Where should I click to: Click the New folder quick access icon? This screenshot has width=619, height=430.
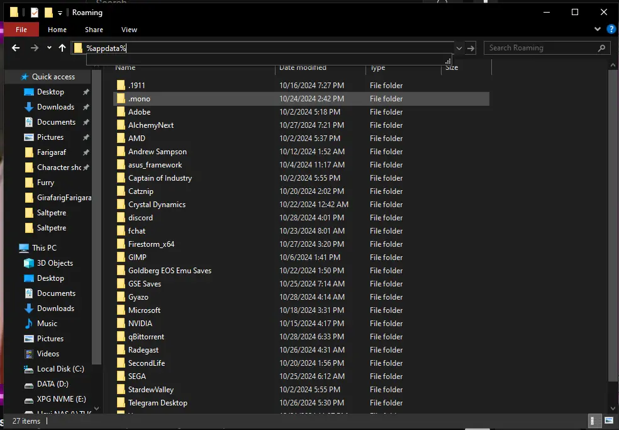click(x=48, y=13)
